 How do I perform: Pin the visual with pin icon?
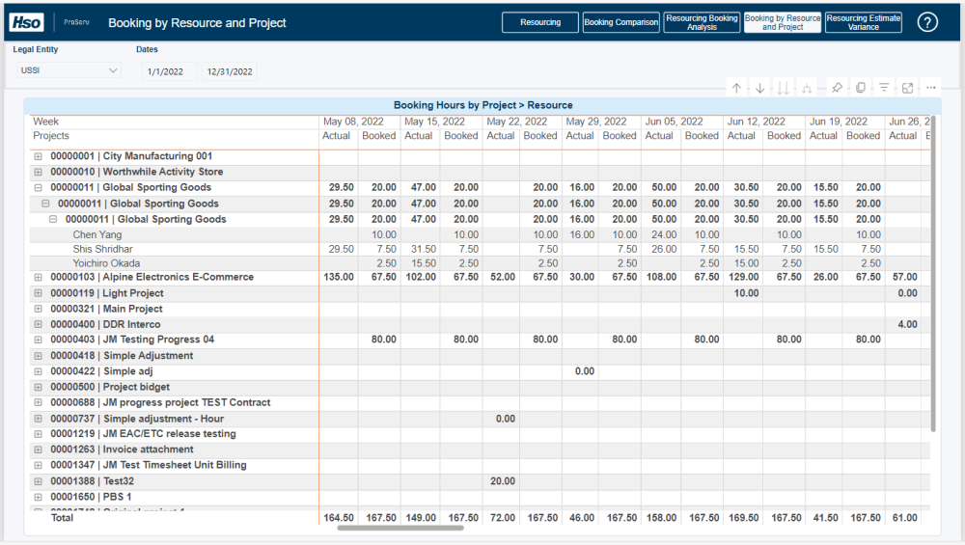click(837, 88)
